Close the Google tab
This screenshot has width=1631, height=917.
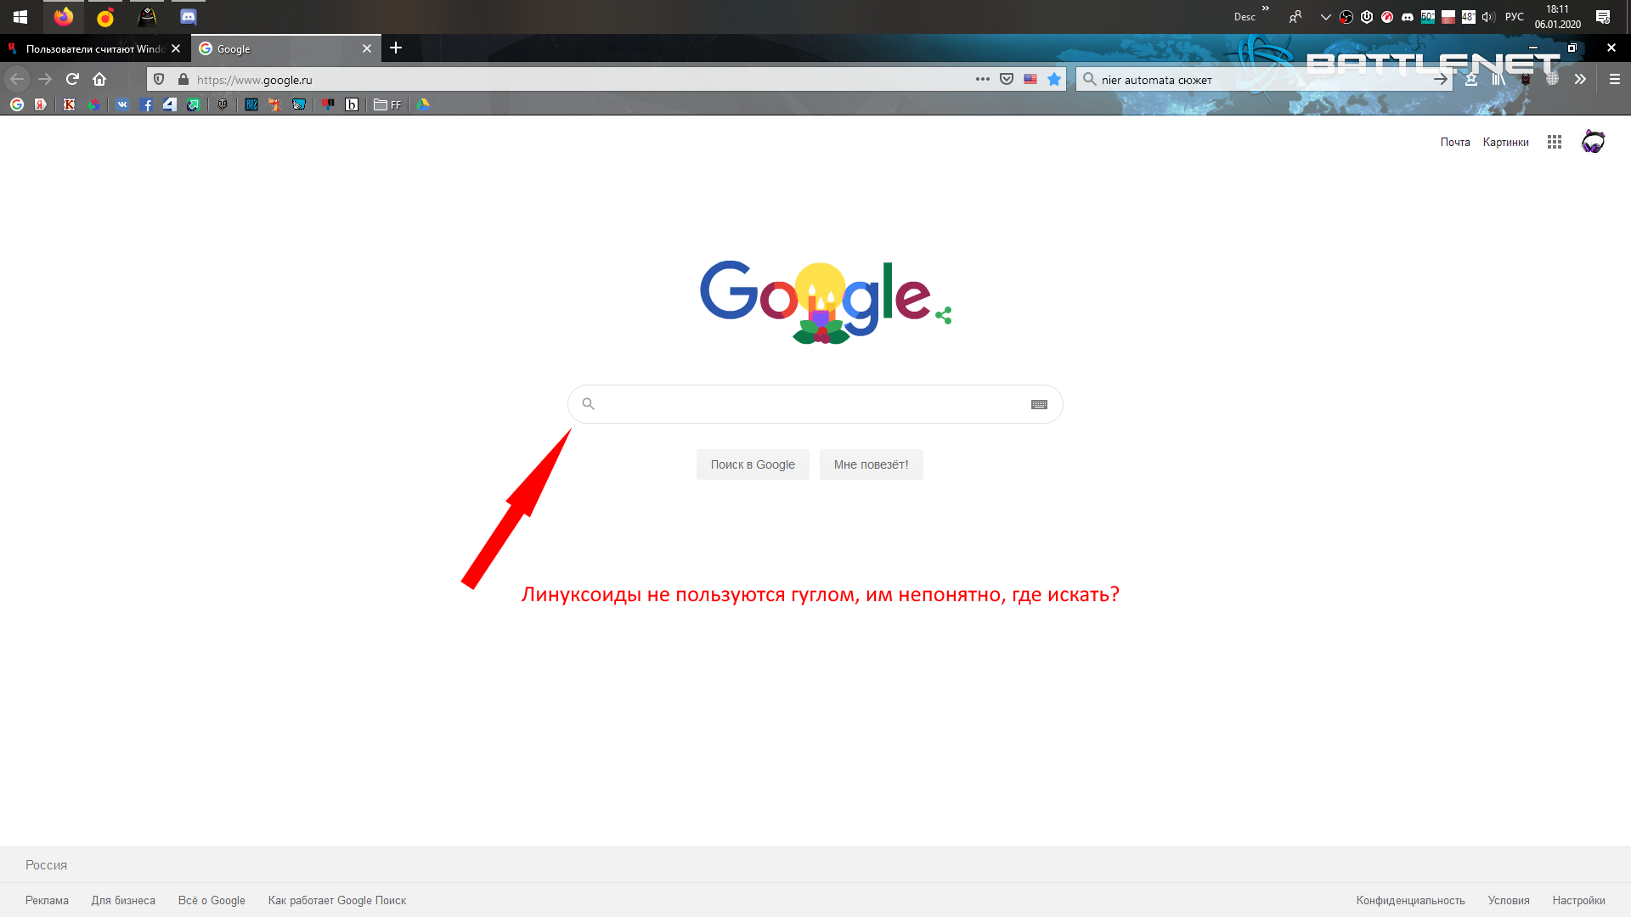pyautogui.click(x=367, y=48)
